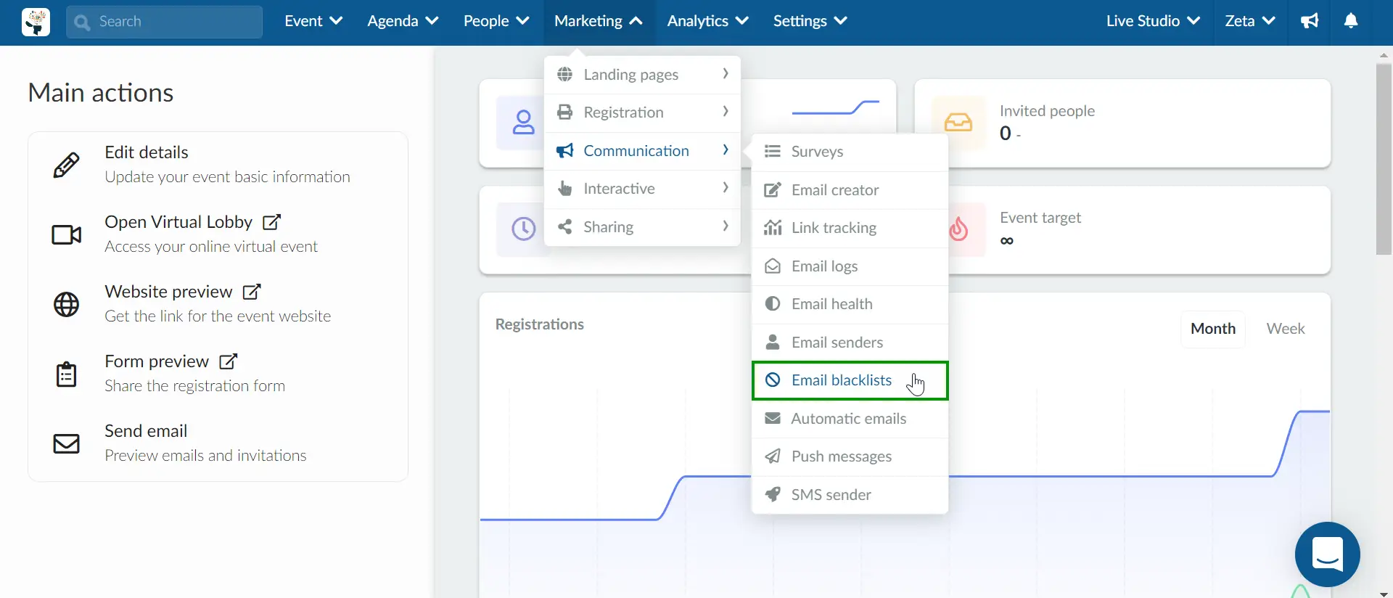1393x598 pixels.
Task: Expand the Analytics dropdown
Action: (x=707, y=21)
